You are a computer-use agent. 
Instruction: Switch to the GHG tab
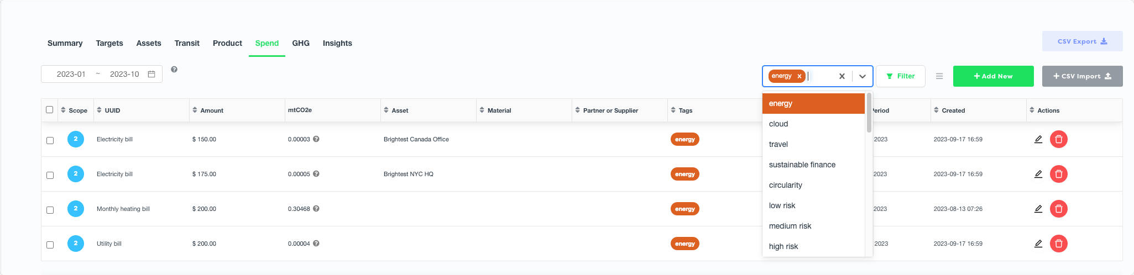[x=301, y=43]
